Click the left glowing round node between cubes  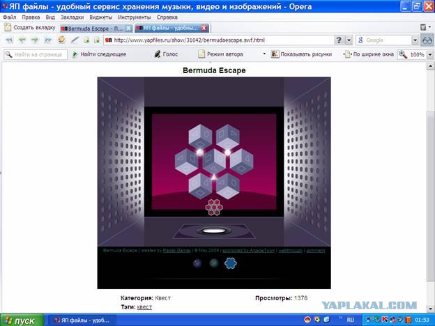coord(200,152)
